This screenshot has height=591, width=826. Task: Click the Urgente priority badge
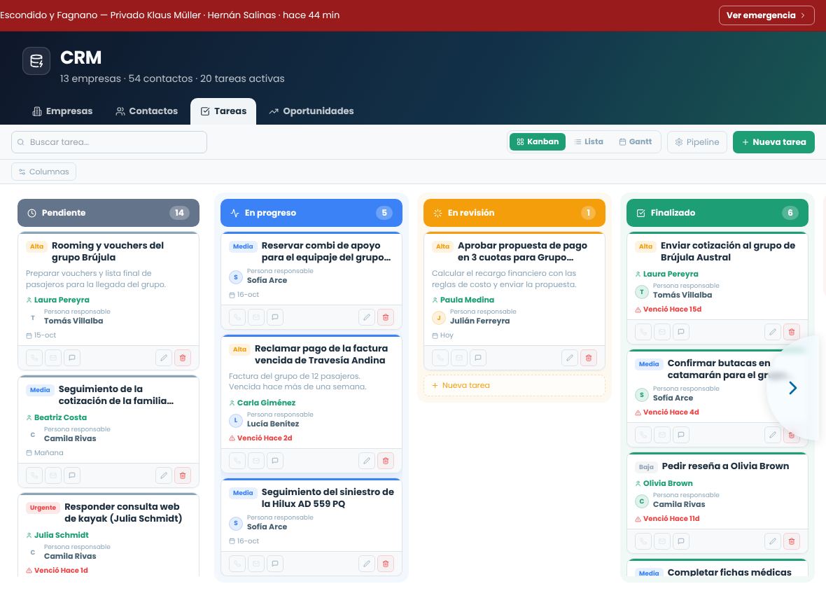(x=43, y=508)
